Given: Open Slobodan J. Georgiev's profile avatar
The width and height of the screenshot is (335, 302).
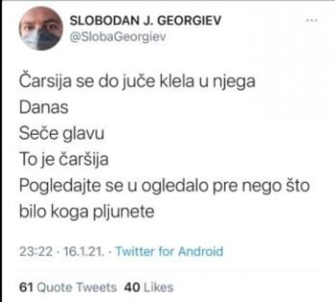Looking at the screenshot, I should coord(41,29).
